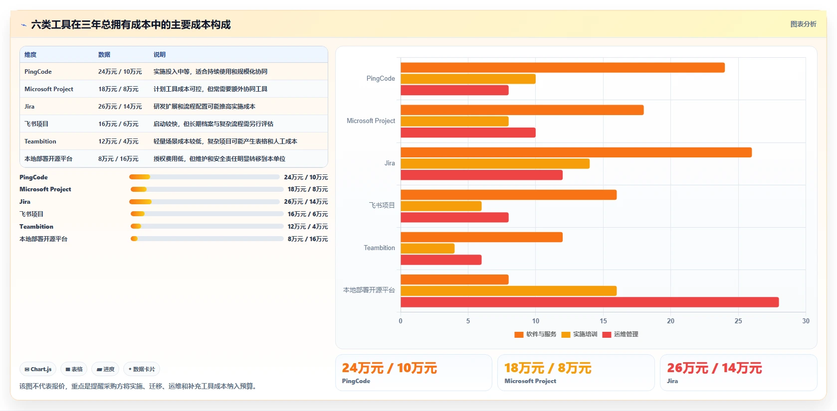Click the small icon before the page title
Screen dimensions: 837x411
point(23,25)
